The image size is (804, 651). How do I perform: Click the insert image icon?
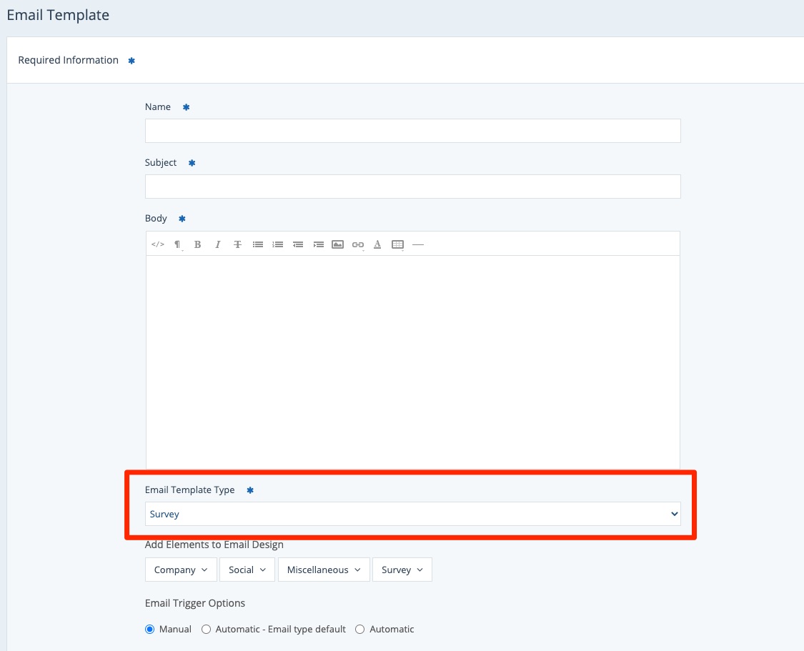(338, 244)
